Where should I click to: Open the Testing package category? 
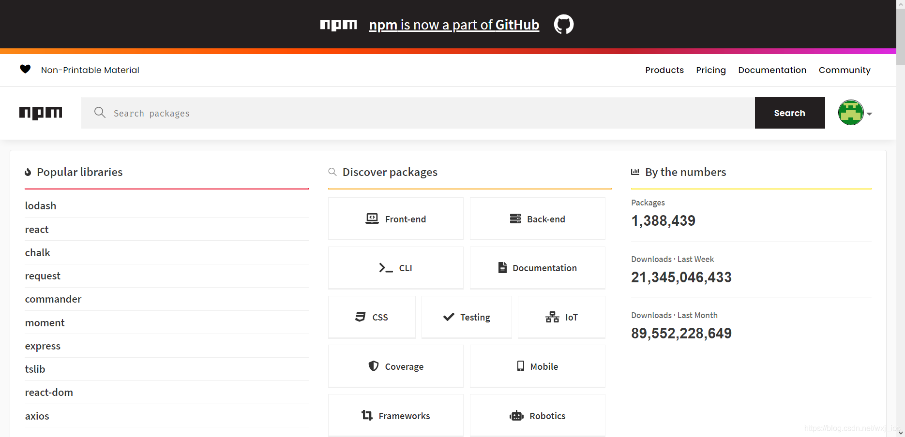click(x=467, y=317)
